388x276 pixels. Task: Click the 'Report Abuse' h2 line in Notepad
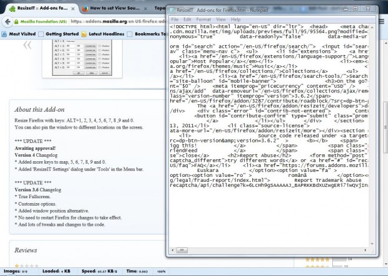269,156
